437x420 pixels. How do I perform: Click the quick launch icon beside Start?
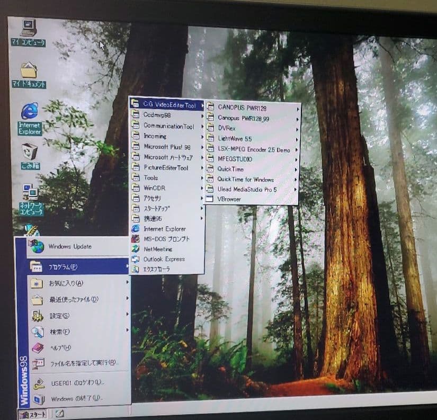point(59,413)
